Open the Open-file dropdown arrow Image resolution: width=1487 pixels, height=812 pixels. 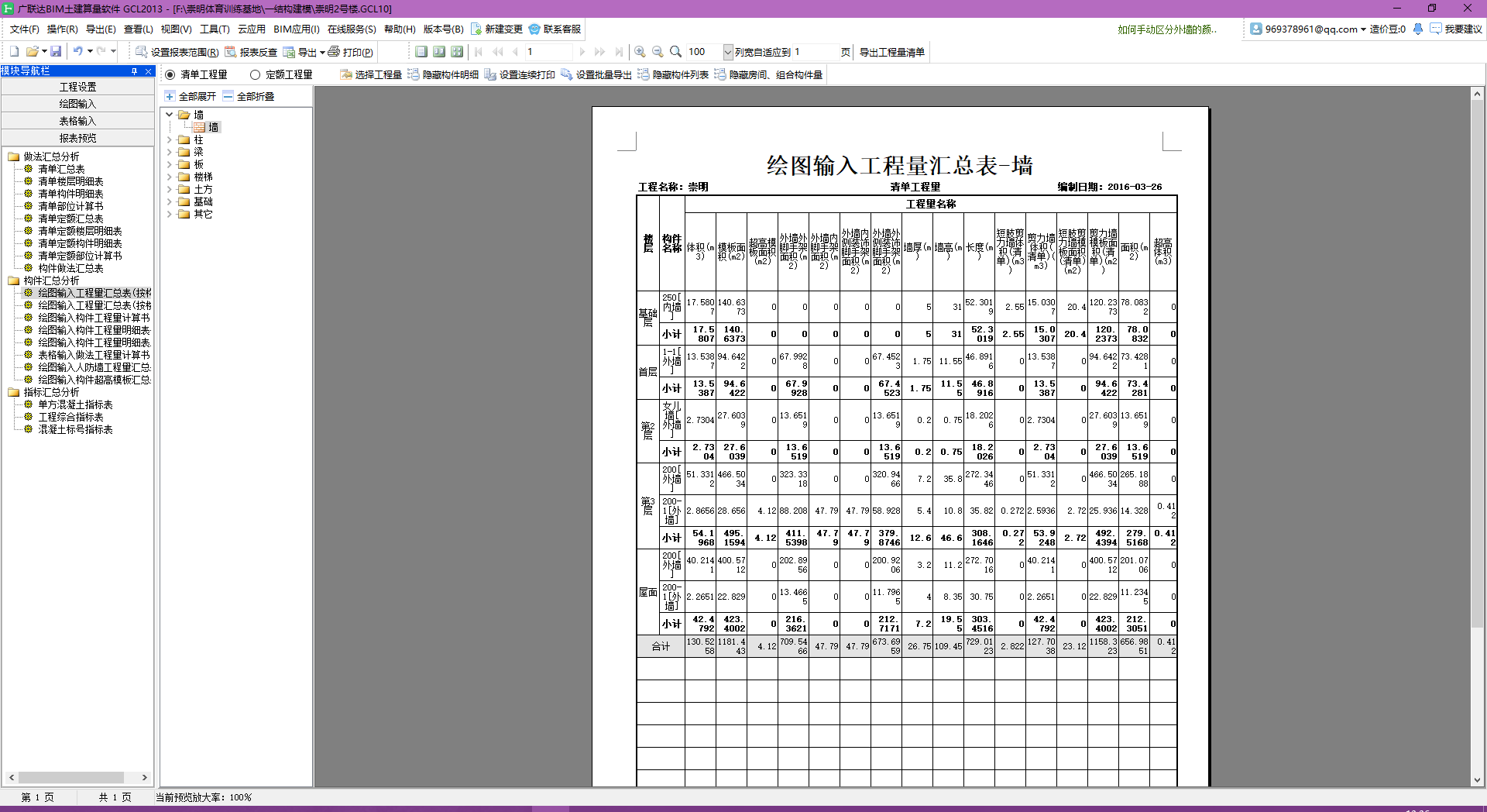(45, 52)
